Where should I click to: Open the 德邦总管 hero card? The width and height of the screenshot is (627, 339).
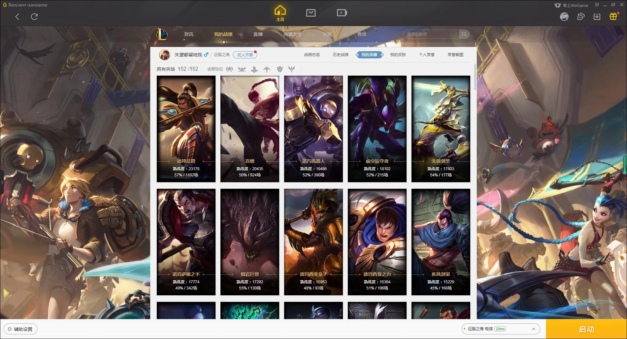(186, 129)
